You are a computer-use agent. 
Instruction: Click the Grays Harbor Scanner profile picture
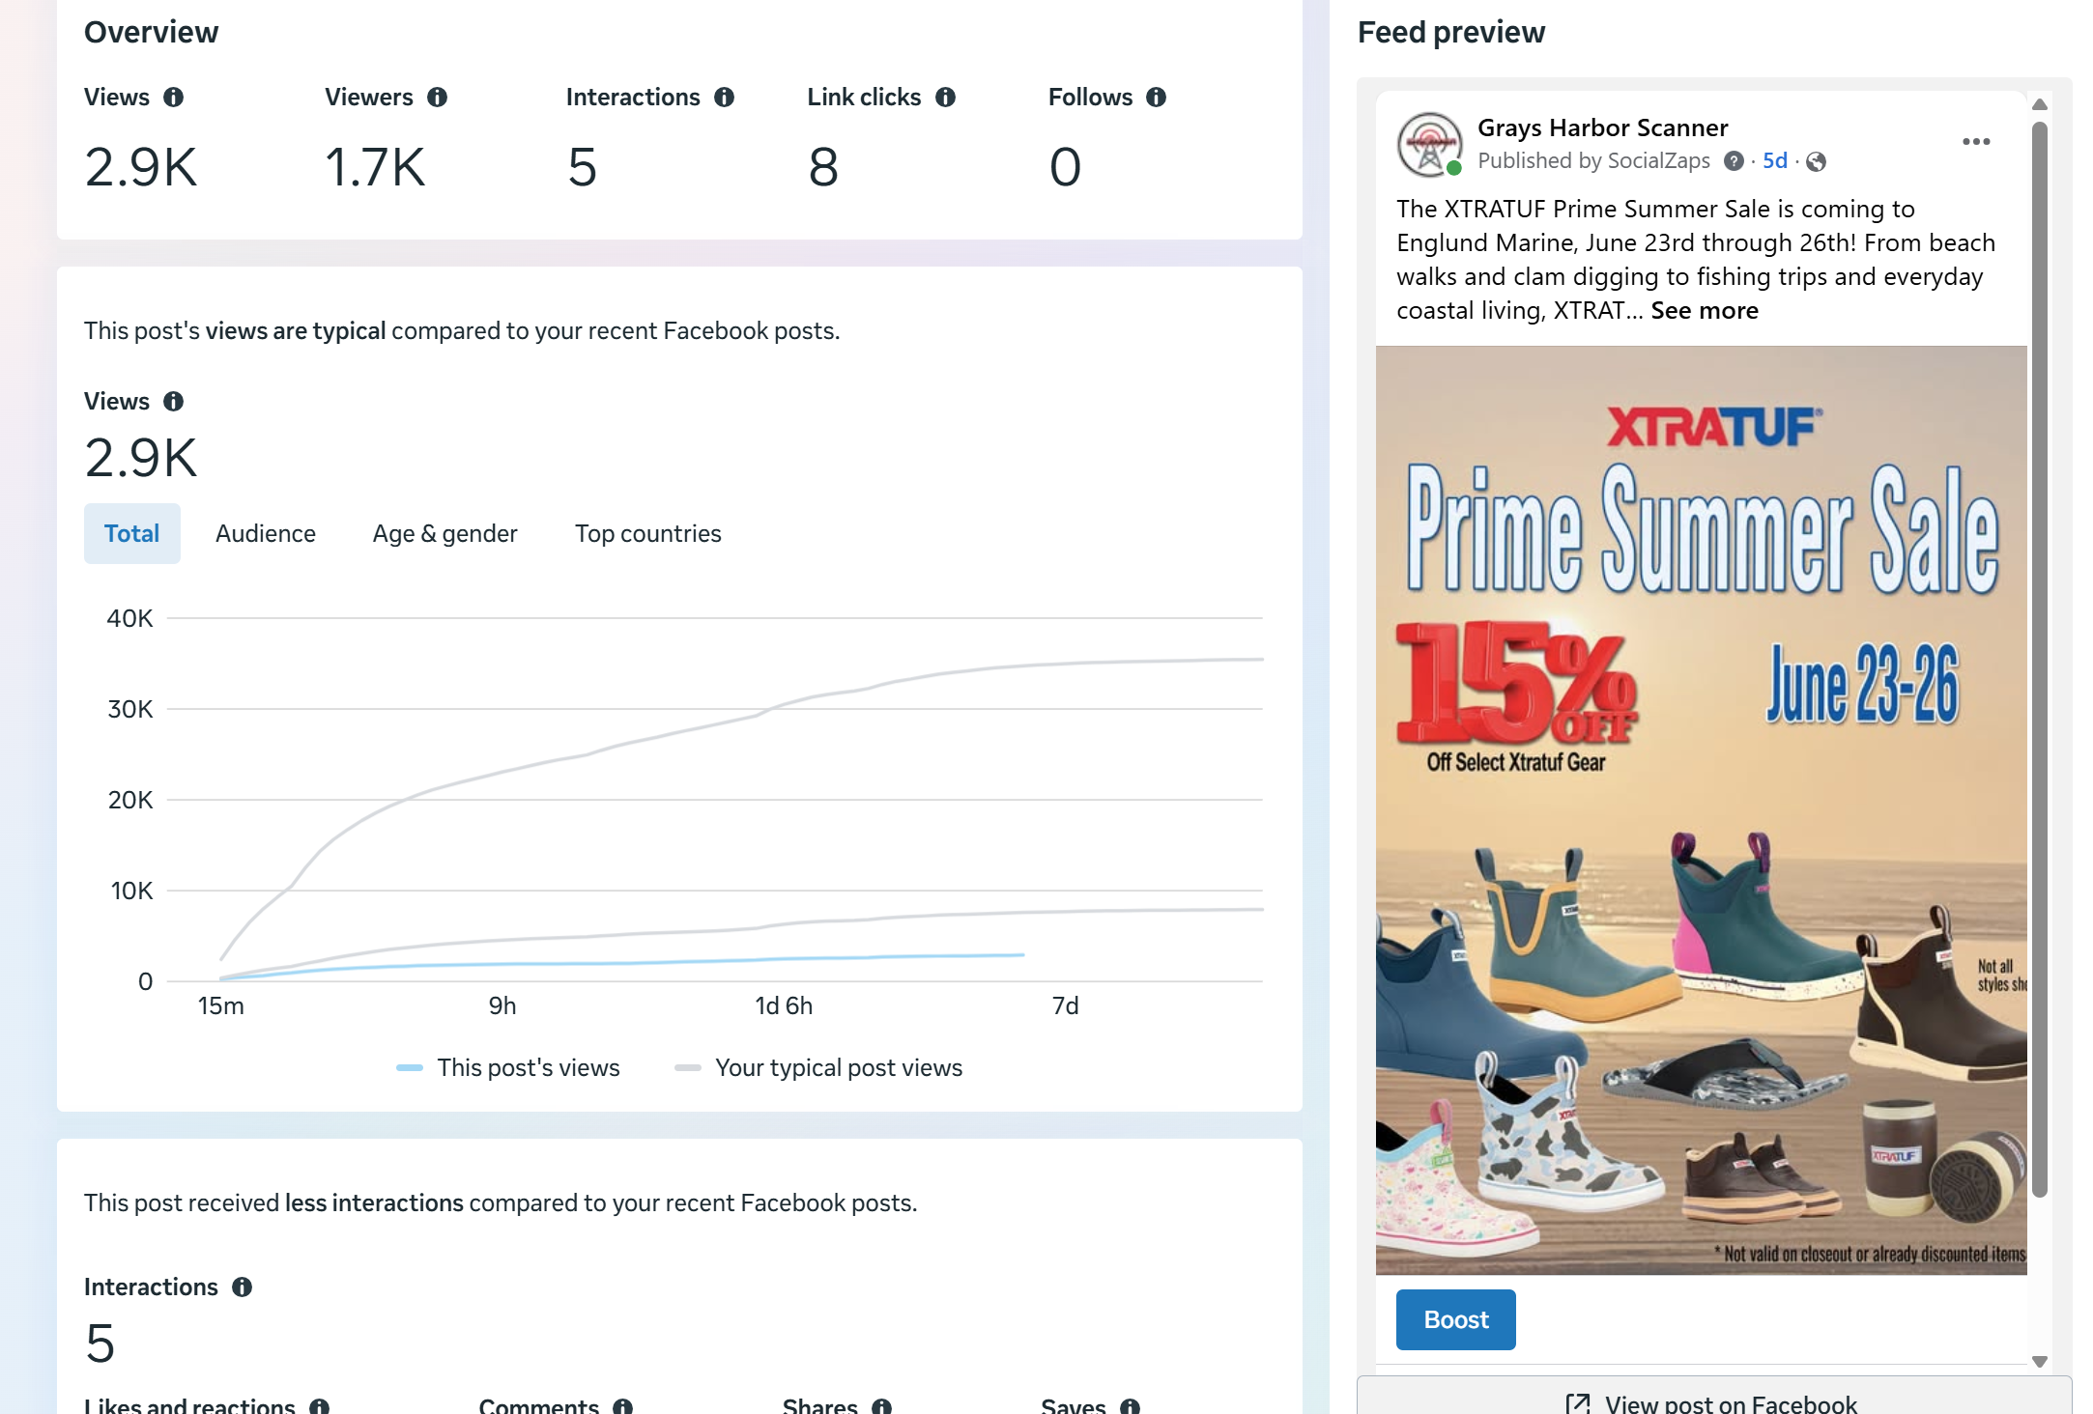[x=1430, y=145]
